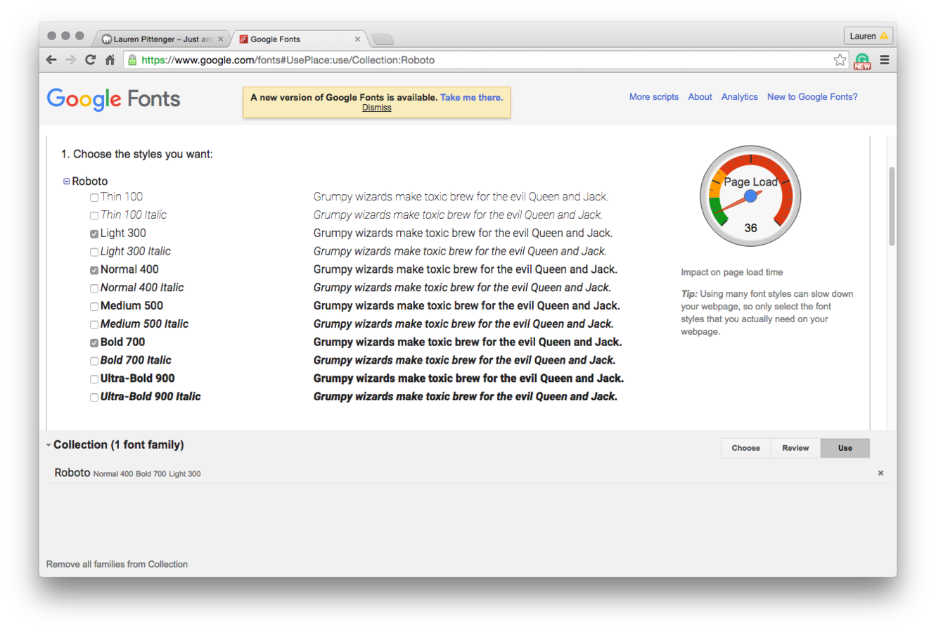
Task: Check the Thin 100 Italic style
Action: (94, 216)
